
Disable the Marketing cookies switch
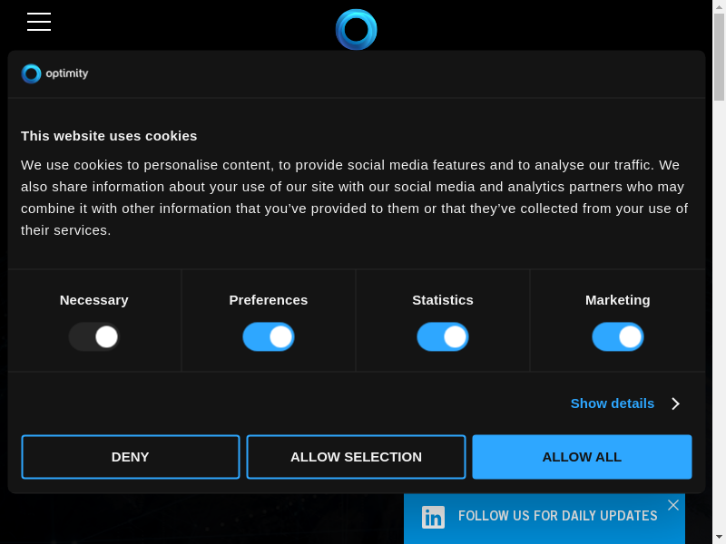(618, 337)
